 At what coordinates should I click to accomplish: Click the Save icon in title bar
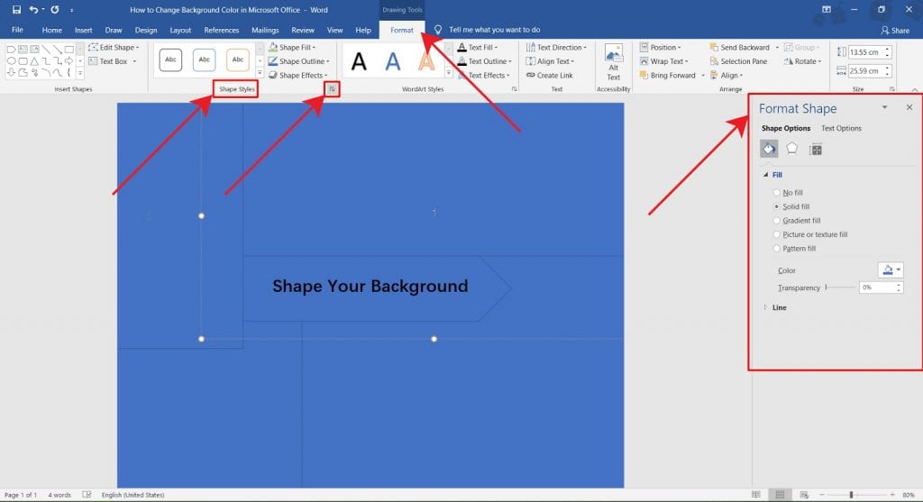pos(16,9)
